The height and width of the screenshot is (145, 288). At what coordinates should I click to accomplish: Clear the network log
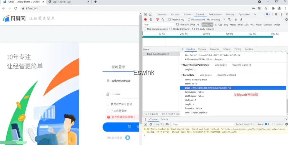click(151, 20)
